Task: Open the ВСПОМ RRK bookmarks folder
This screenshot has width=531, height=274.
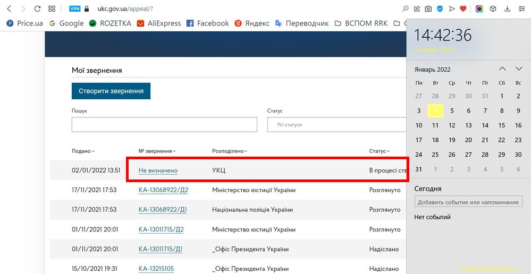Action: click(x=361, y=23)
